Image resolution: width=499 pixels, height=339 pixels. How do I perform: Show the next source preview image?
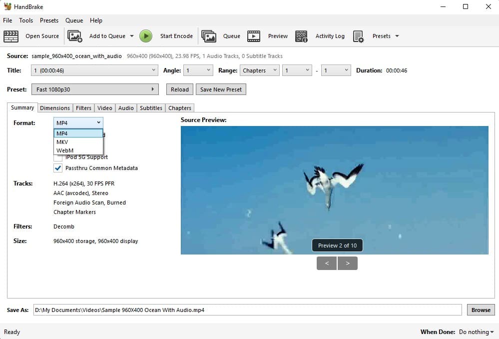pyautogui.click(x=348, y=262)
